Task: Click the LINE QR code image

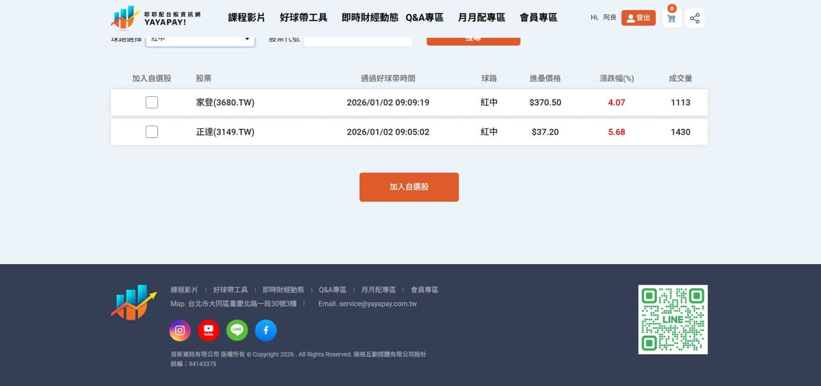Action: (673, 319)
